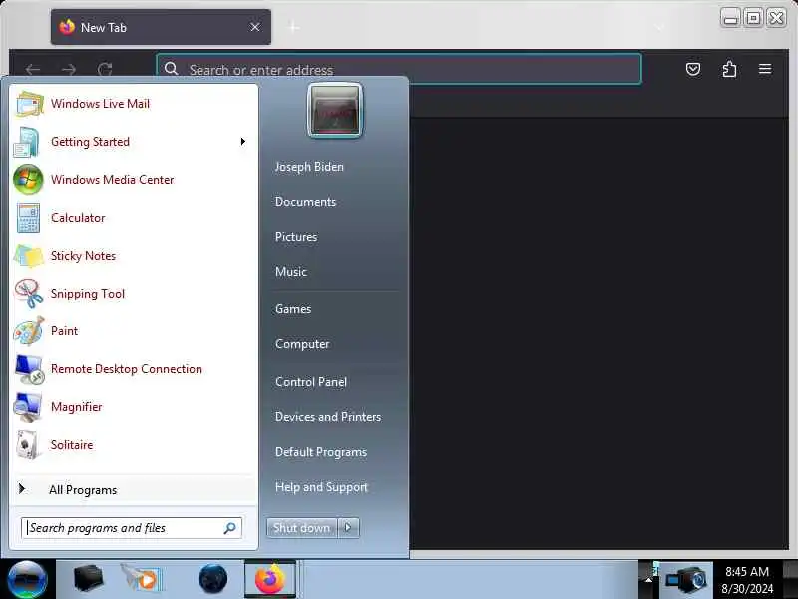Viewport: 798px width, 599px height.
Task: Click Remote Desktop Connection label
Action: tap(127, 369)
